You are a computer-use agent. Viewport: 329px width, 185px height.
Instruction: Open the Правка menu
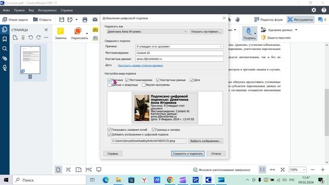pyautogui.click(x=19, y=10)
